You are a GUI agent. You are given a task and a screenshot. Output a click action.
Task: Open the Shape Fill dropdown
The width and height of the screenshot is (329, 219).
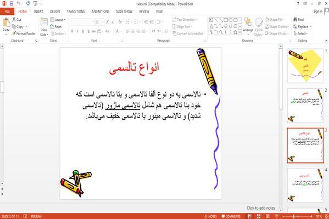click(274, 20)
